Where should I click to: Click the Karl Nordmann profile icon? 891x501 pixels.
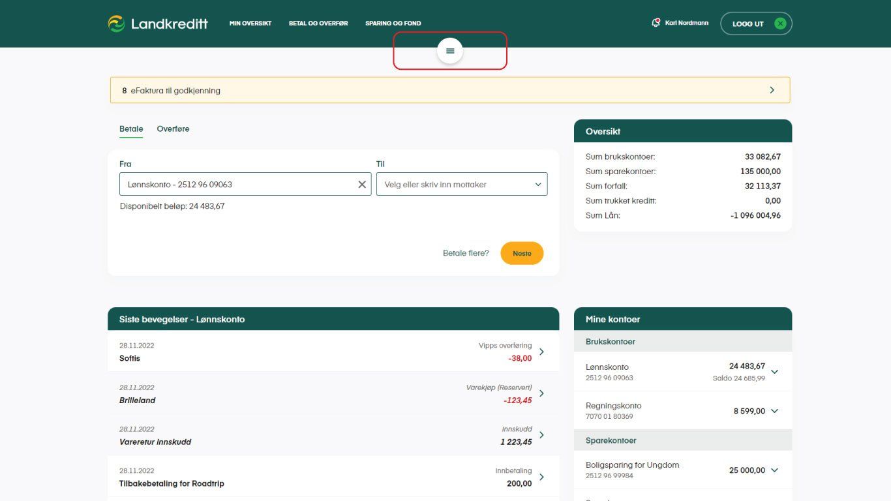[x=656, y=22]
